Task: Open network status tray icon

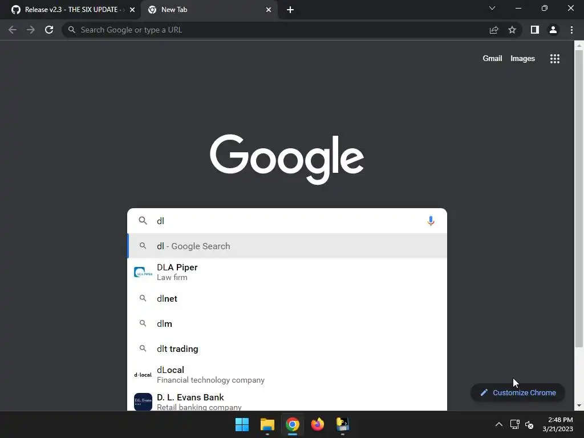Action: 515,424
